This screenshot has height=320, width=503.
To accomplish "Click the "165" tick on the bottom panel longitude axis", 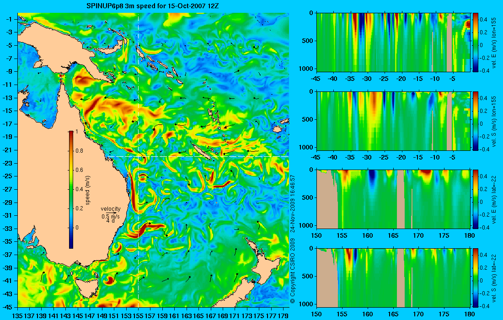I will pos(393,314).
